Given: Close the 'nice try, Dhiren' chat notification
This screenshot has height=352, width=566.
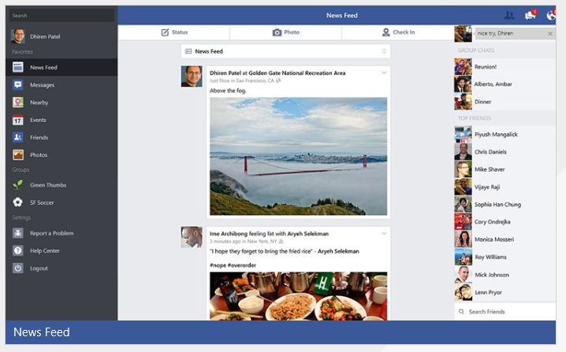Looking at the screenshot, I should pos(549,34).
